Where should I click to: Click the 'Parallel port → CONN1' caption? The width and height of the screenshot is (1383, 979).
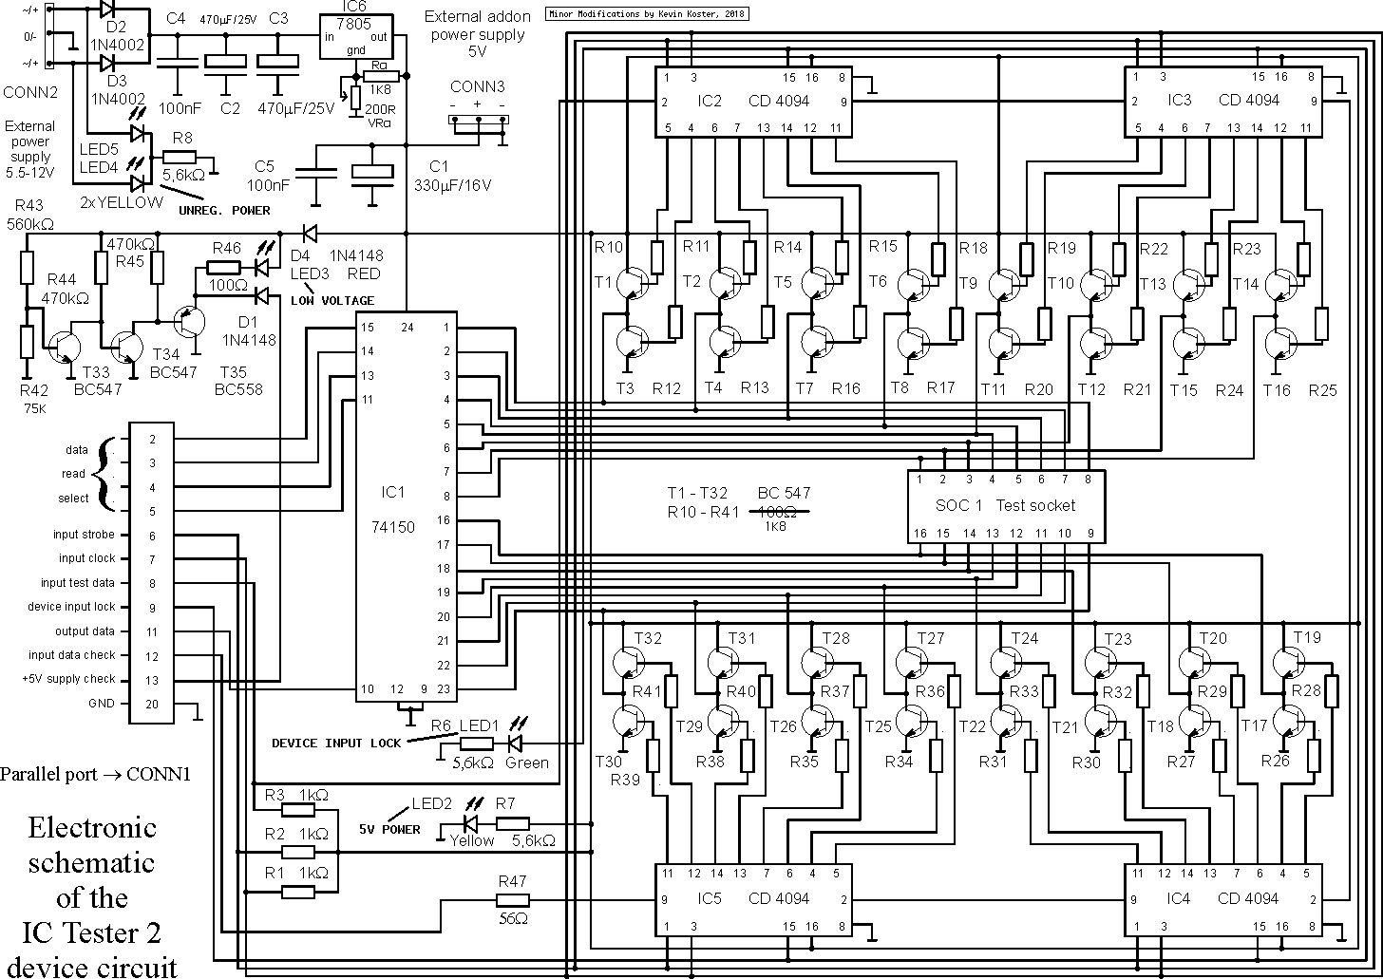[x=95, y=774]
